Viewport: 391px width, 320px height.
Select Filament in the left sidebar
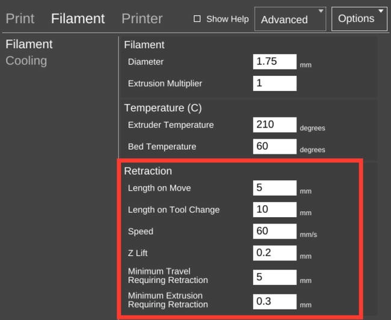(29, 45)
